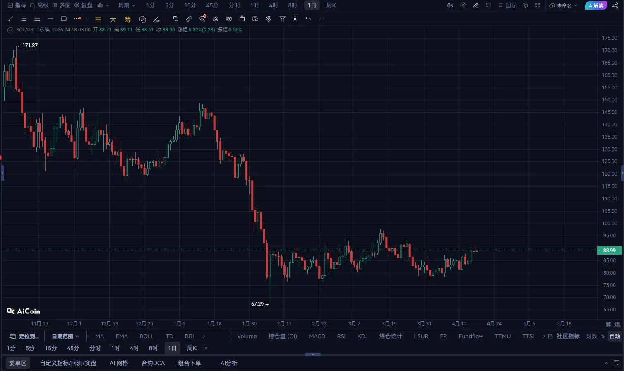Toggle 自动 auto price scale
This screenshot has height=371, width=624.
point(615,336)
